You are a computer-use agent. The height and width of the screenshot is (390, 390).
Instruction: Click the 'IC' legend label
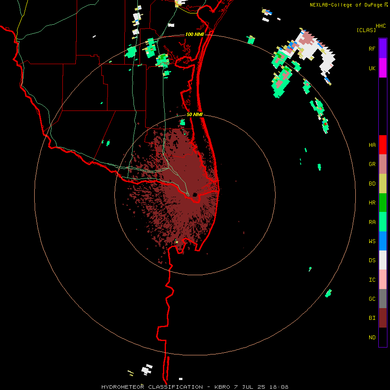pos(372,280)
